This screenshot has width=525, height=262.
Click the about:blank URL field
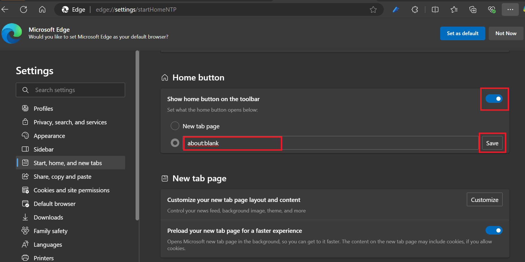(x=330, y=143)
